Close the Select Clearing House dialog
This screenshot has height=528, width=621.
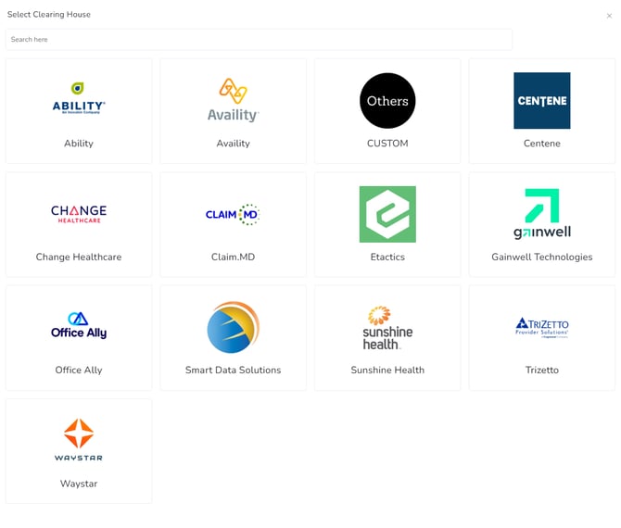pos(609,16)
